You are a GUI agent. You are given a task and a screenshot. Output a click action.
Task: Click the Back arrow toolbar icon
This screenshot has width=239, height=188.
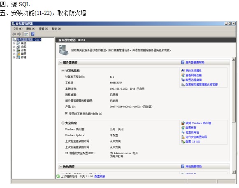[14, 34]
